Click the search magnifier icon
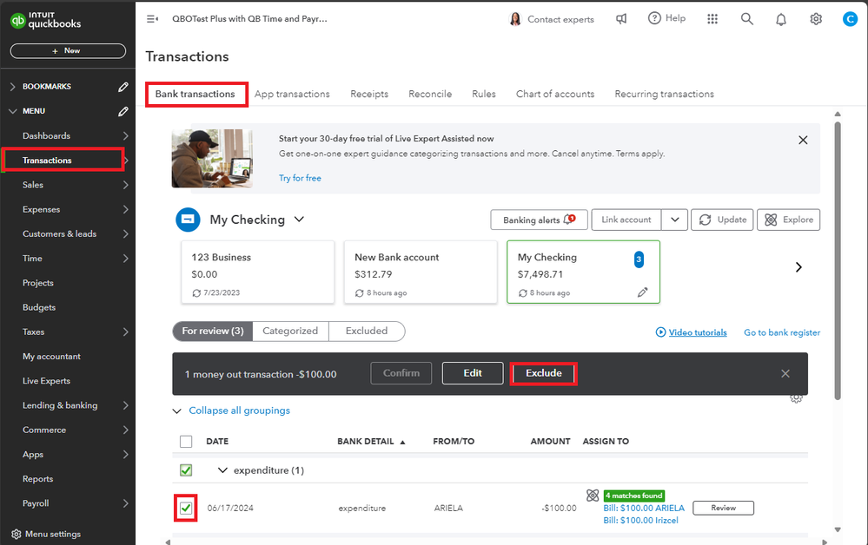Image resolution: width=868 pixels, height=545 pixels. click(746, 19)
